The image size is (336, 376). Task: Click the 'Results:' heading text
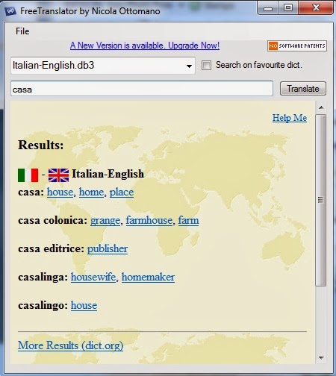[41, 145]
